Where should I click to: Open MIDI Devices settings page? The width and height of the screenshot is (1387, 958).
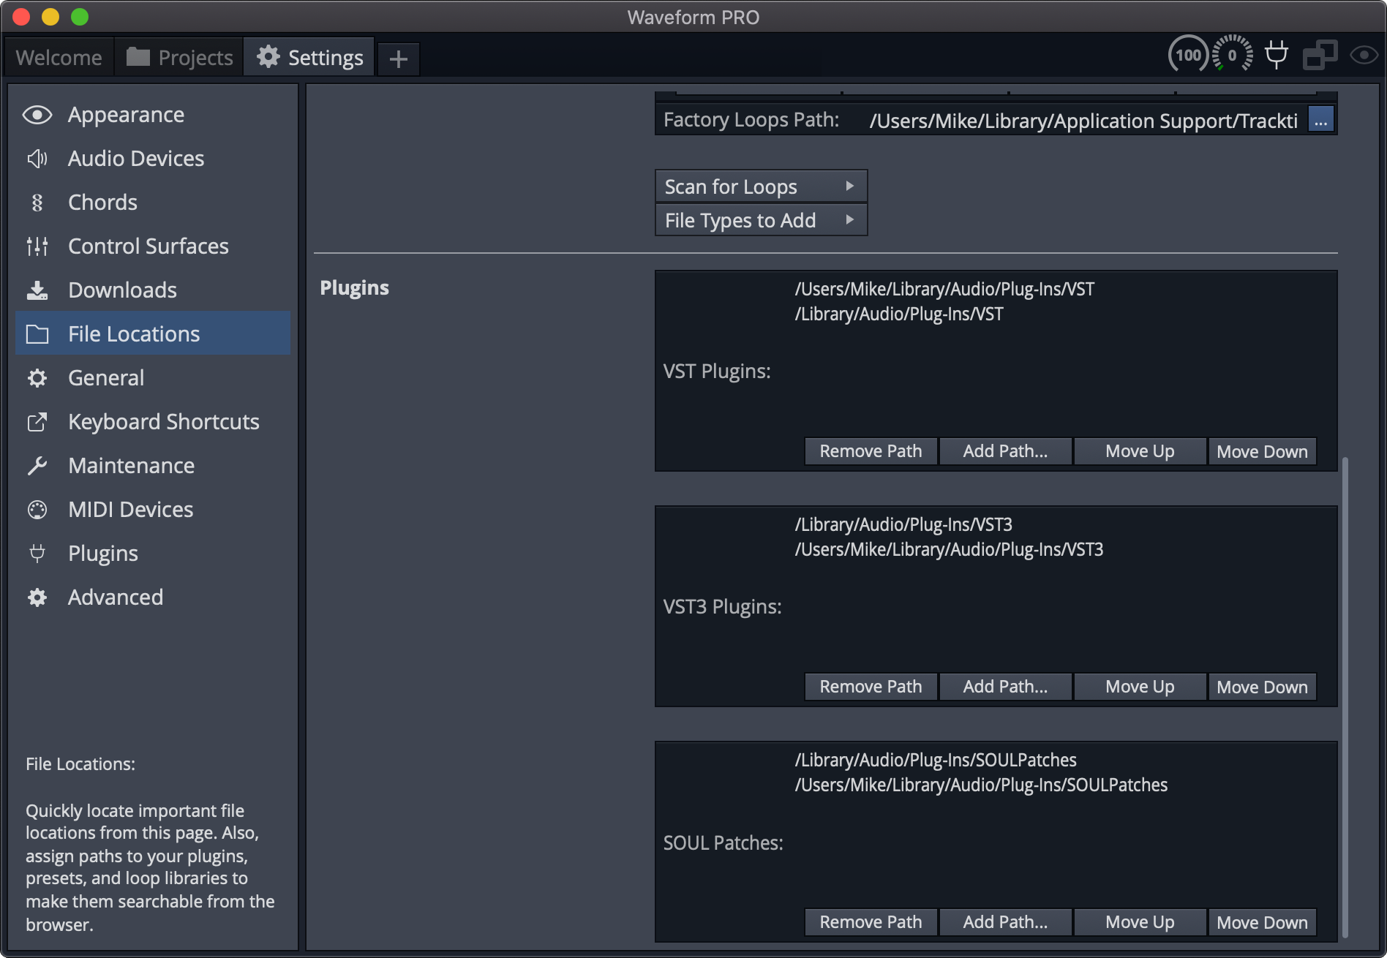153,510
